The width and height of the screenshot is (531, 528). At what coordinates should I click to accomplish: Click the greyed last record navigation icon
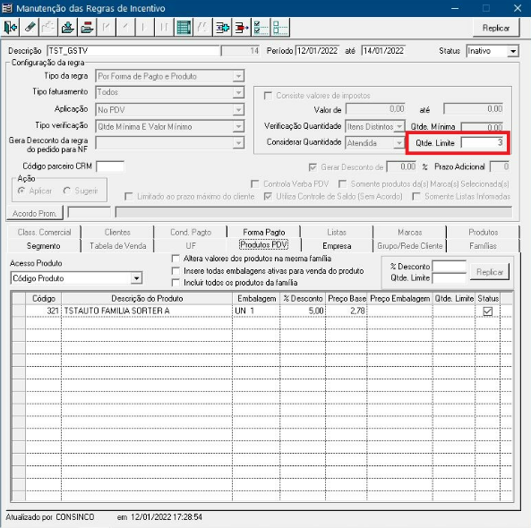pyautogui.click(x=164, y=27)
